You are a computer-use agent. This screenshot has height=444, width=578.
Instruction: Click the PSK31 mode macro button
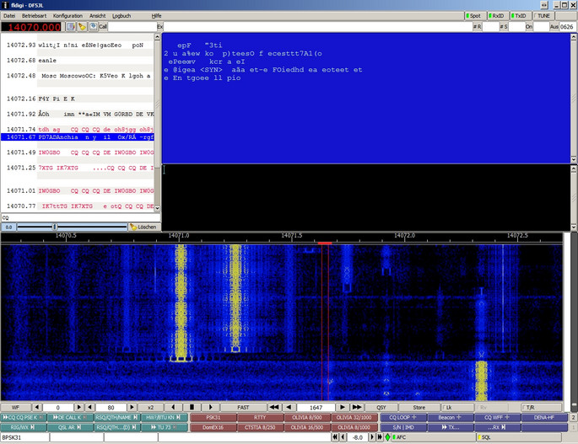[213, 418]
